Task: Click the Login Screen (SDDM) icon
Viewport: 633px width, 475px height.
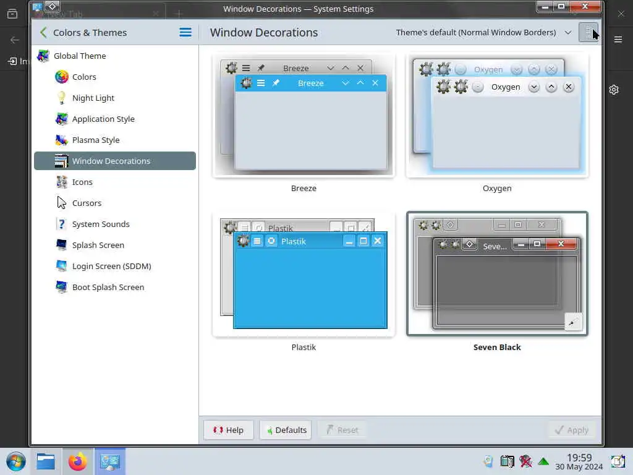Action: point(61,266)
